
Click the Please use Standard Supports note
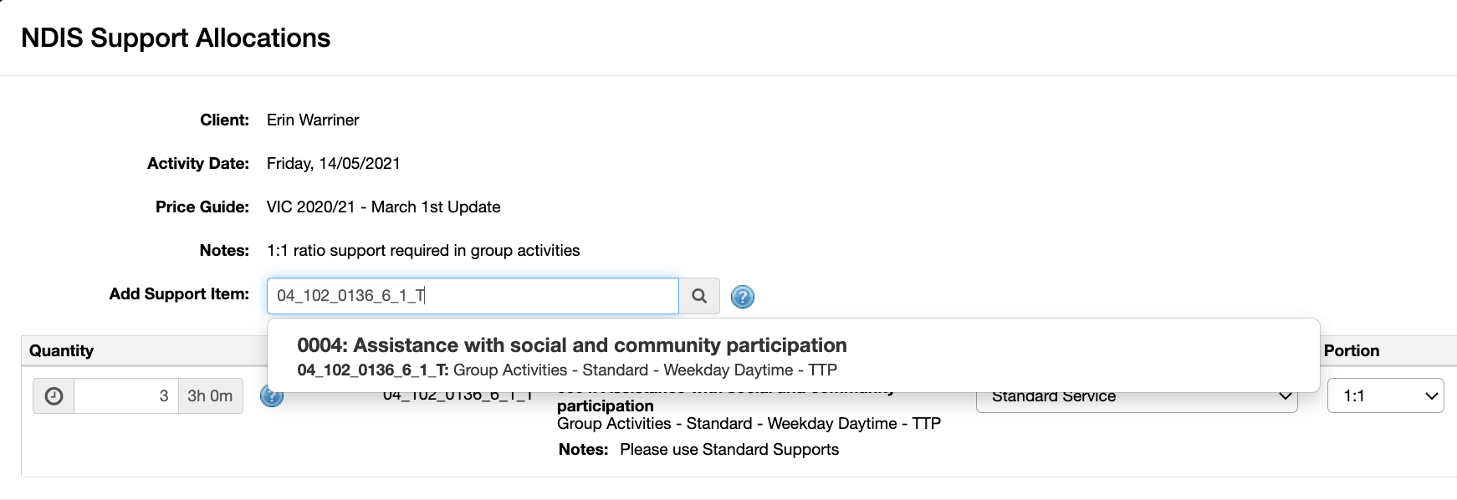729,449
